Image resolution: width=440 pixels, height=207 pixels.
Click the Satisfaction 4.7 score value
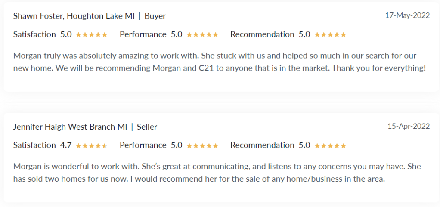66,145
